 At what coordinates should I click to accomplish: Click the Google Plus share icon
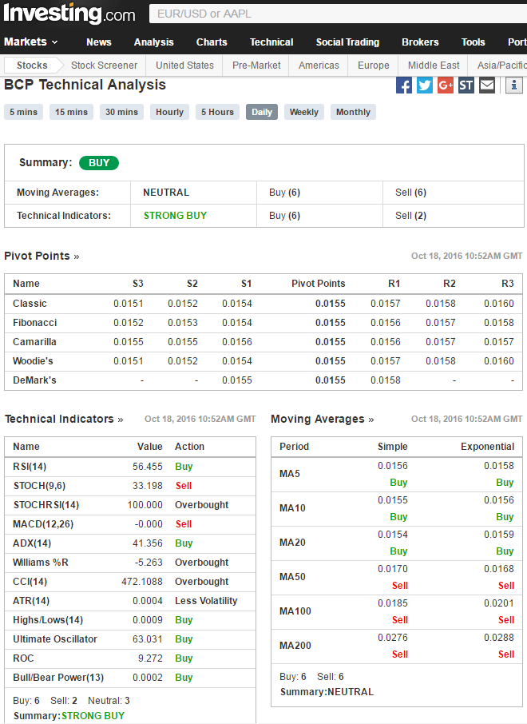tap(446, 85)
